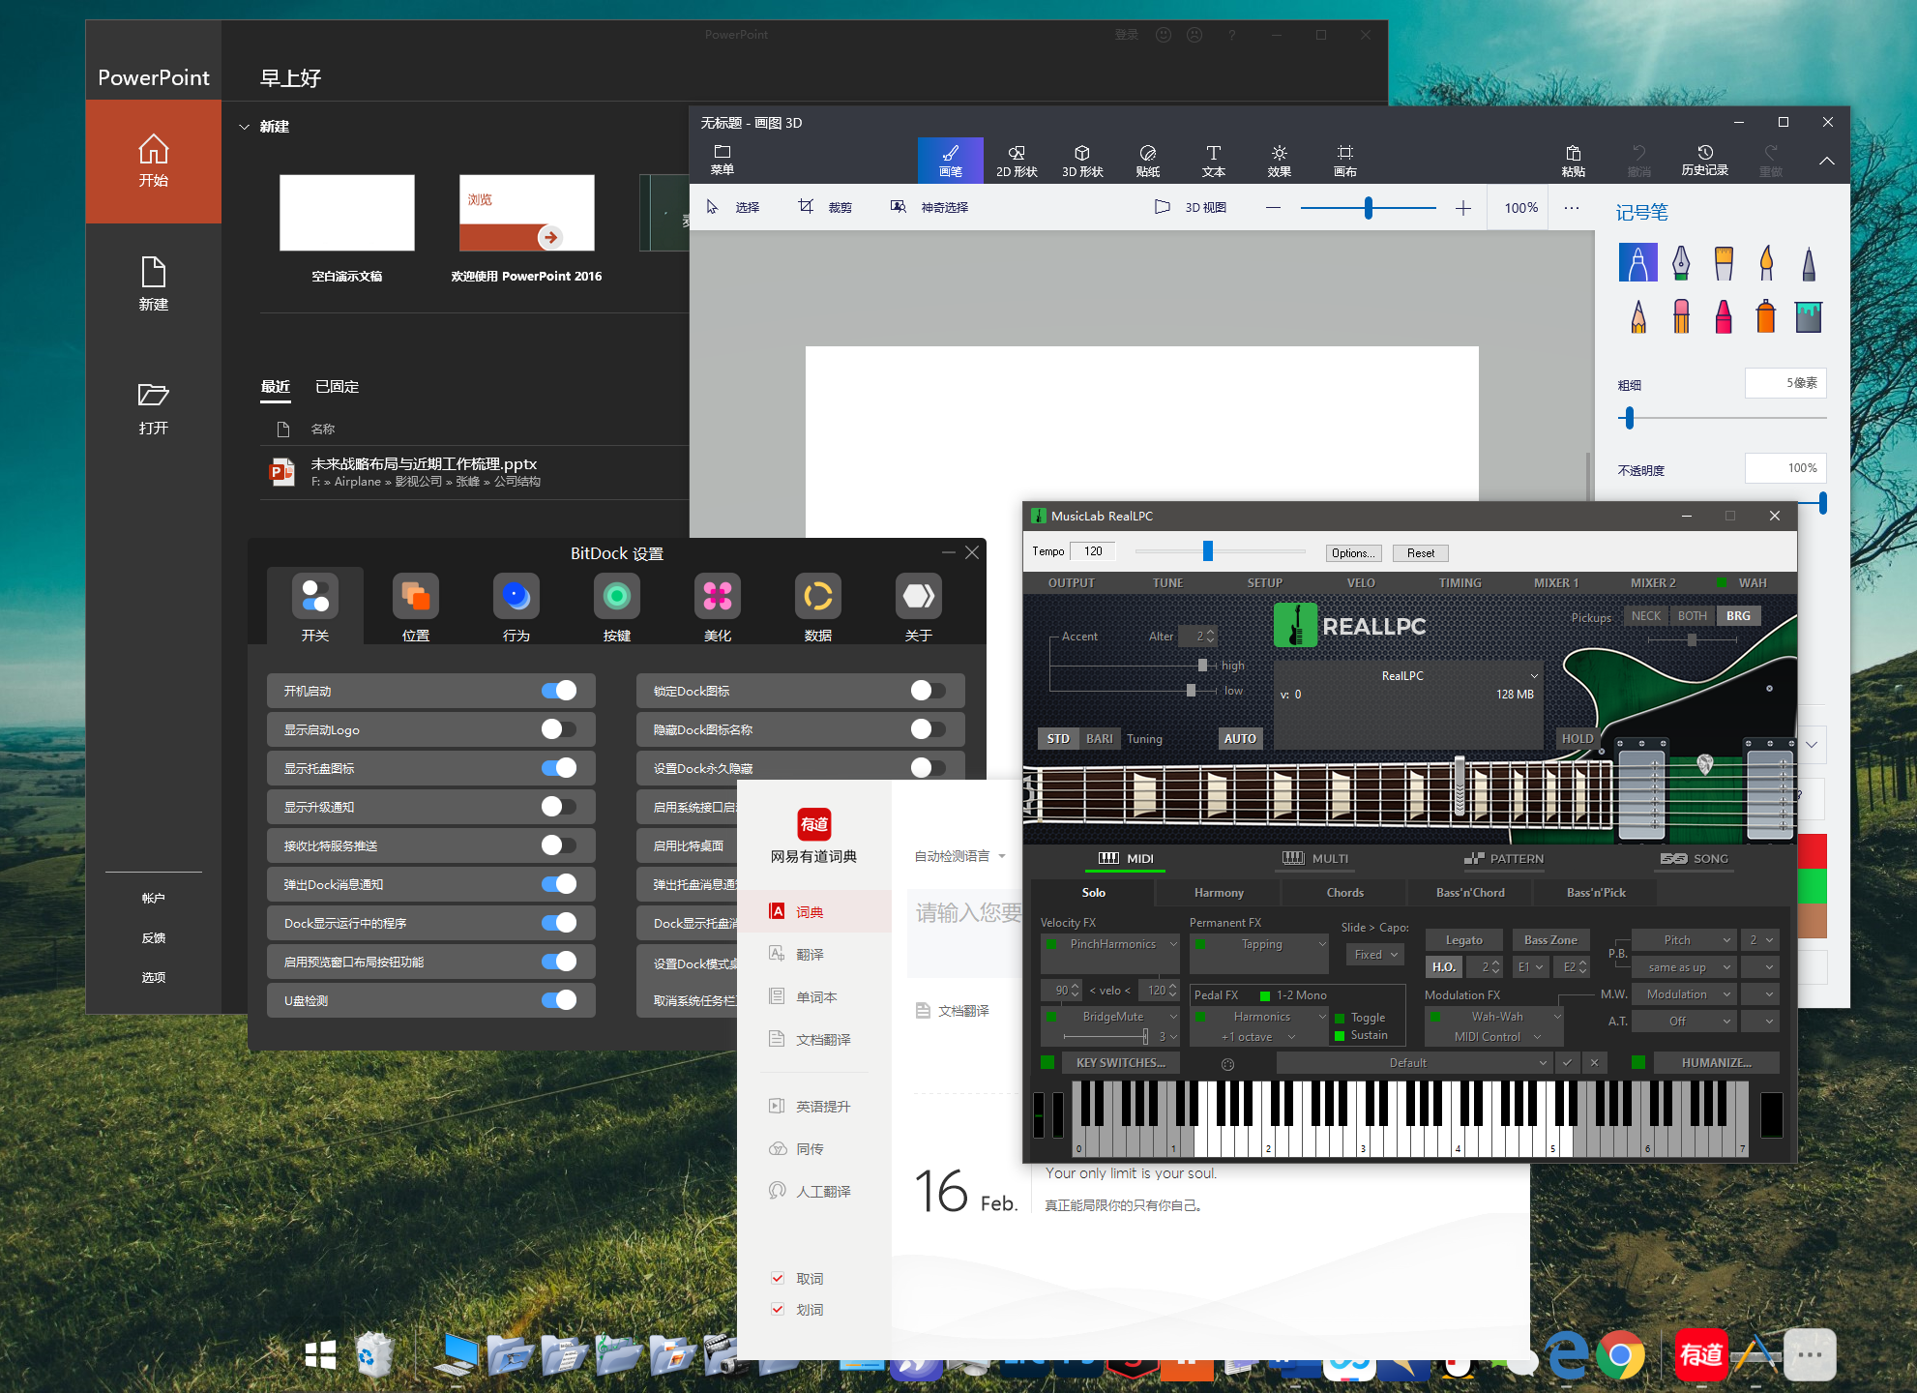This screenshot has width=1917, height=1393.
Task: Open the Pitch dropdown in RealLPC
Action: (1684, 940)
